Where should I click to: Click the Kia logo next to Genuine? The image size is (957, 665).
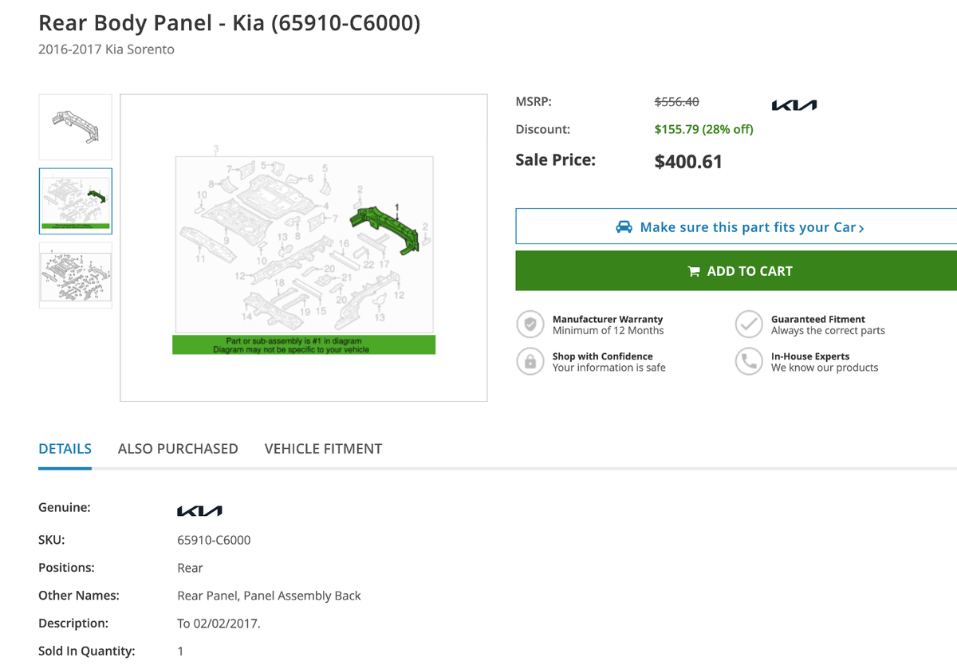point(199,510)
